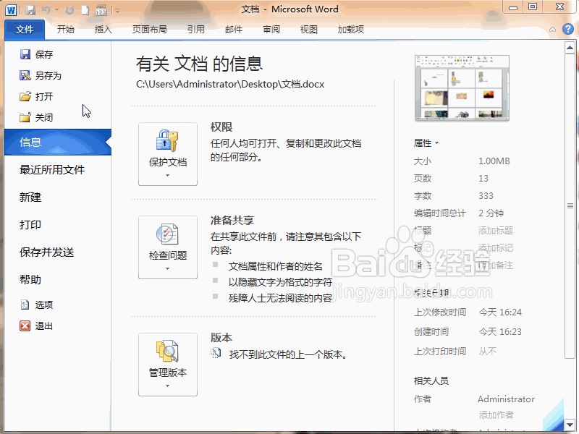Viewport: 579px width, 434px height.
Task: Open the 保护文档 (Protect Document) control
Action: 167,154
